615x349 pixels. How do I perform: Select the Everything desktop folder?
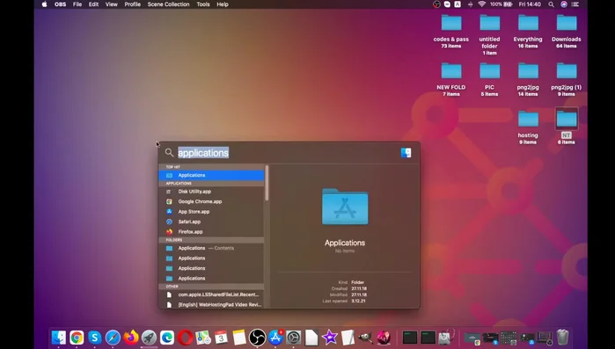coord(528,32)
